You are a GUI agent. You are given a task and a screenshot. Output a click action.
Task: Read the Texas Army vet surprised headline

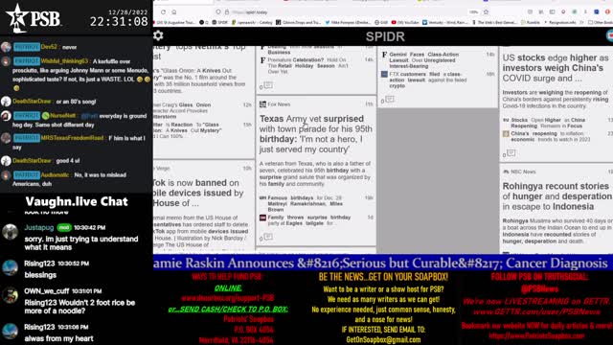316,134
